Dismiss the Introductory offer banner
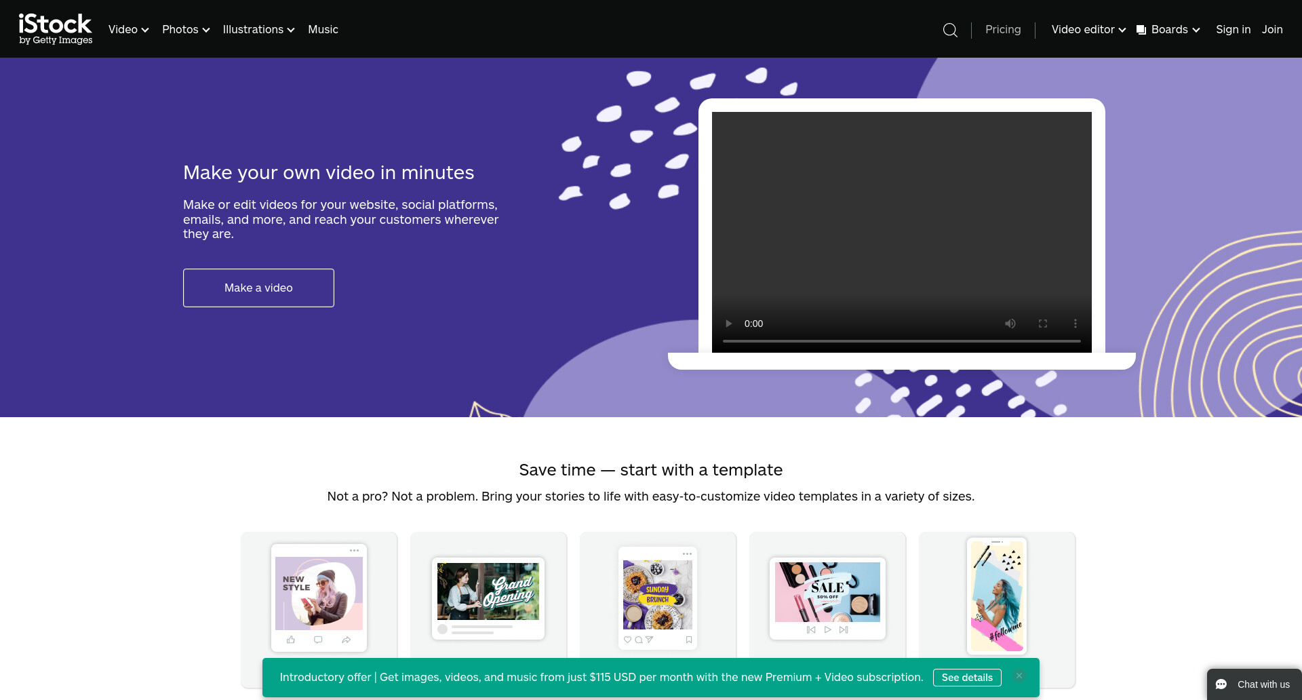This screenshot has height=700, width=1302. pyautogui.click(x=1019, y=676)
